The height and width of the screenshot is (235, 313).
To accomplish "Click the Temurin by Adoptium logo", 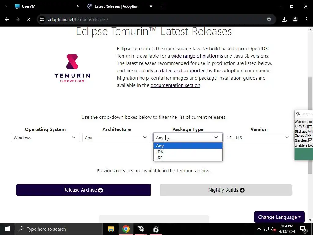I will (x=72, y=68).
